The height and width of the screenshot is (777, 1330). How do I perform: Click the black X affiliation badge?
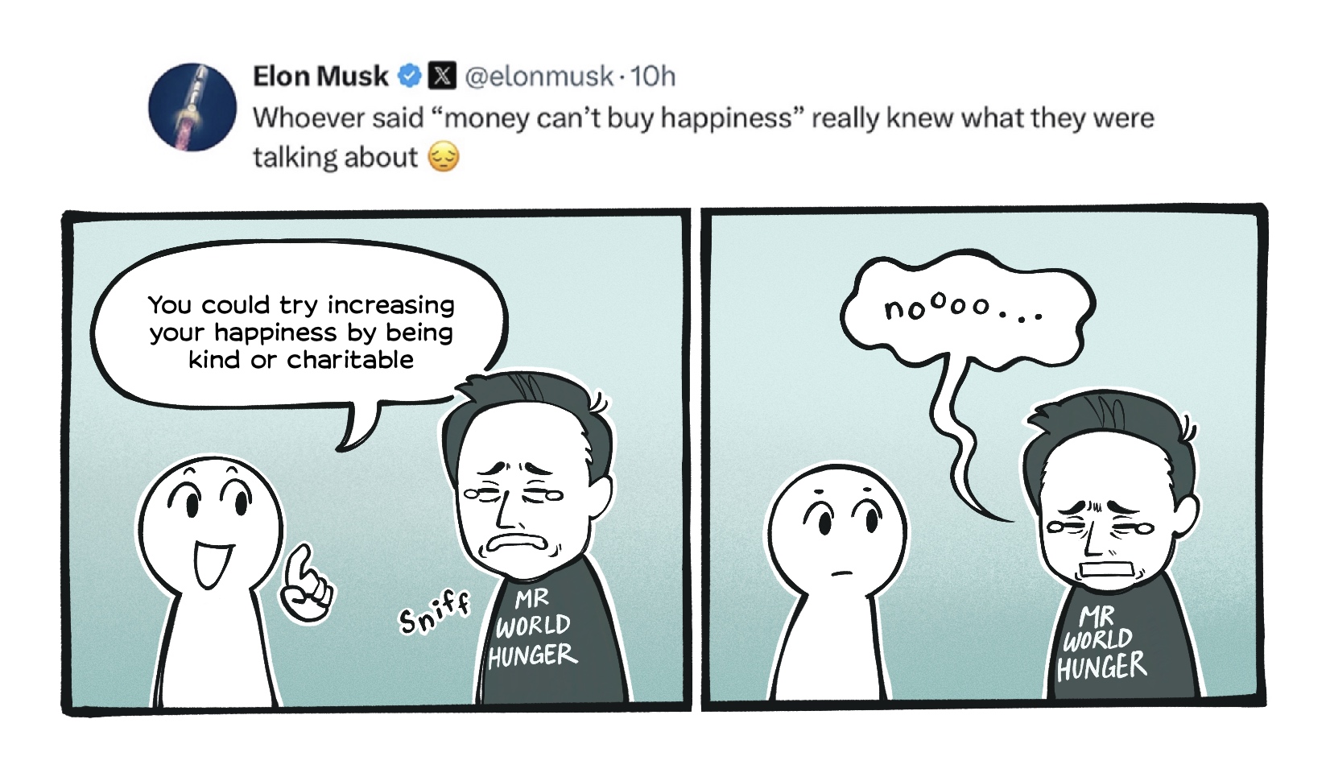441,76
